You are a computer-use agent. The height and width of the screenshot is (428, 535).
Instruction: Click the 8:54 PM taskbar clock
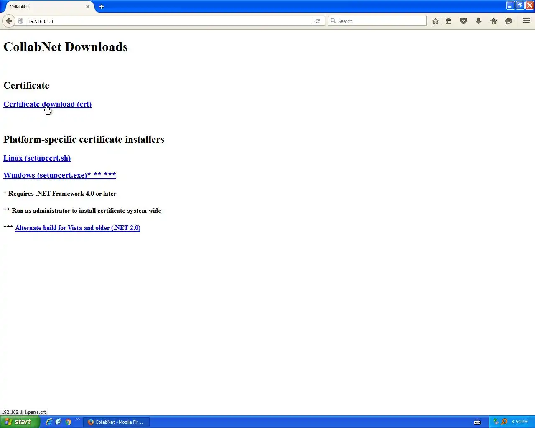[520, 422]
